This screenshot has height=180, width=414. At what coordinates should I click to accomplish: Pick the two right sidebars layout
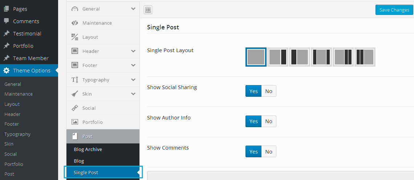(343, 57)
